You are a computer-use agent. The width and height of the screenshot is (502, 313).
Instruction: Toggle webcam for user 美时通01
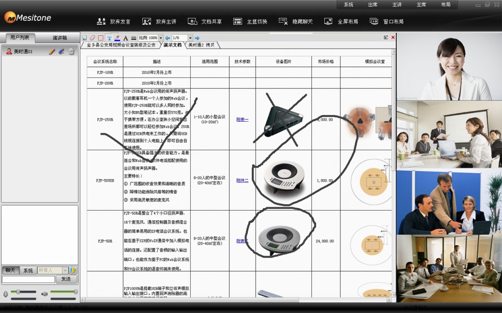coord(71,51)
